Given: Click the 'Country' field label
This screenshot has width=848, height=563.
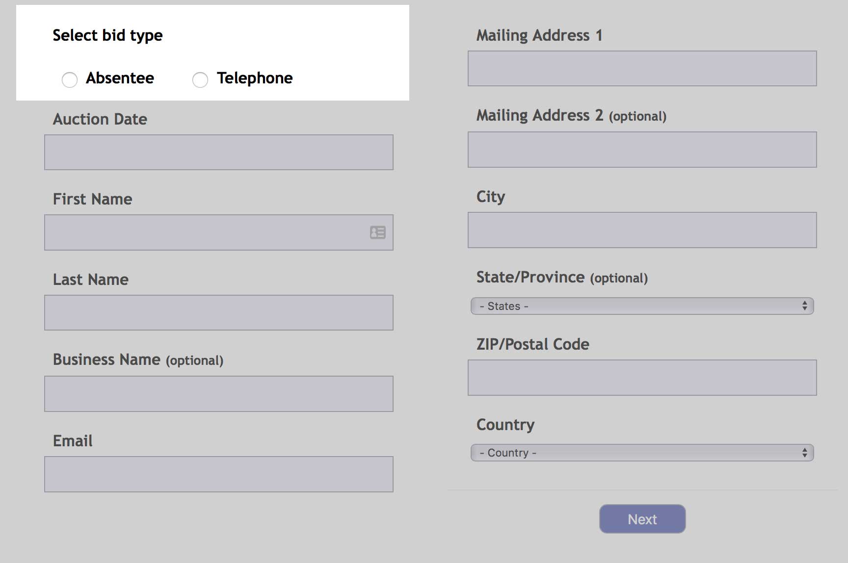Looking at the screenshot, I should pyautogui.click(x=505, y=425).
